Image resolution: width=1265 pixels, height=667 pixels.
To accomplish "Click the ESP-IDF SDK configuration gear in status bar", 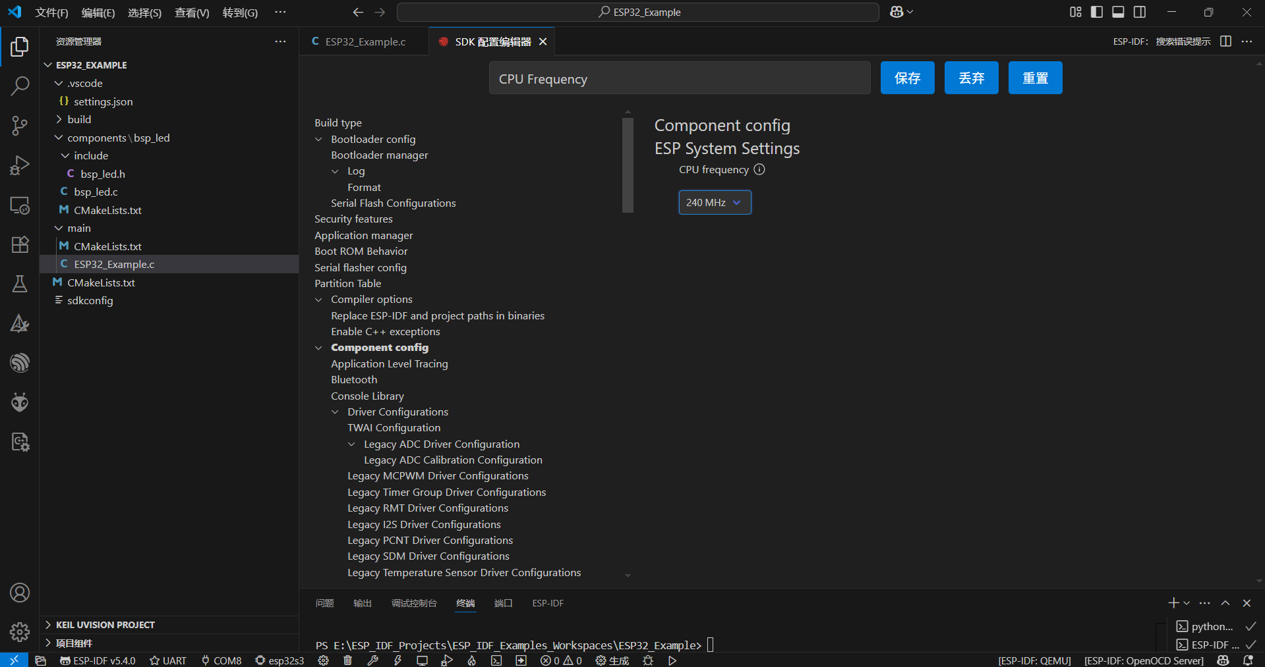I will pyautogui.click(x=323, y=660).
